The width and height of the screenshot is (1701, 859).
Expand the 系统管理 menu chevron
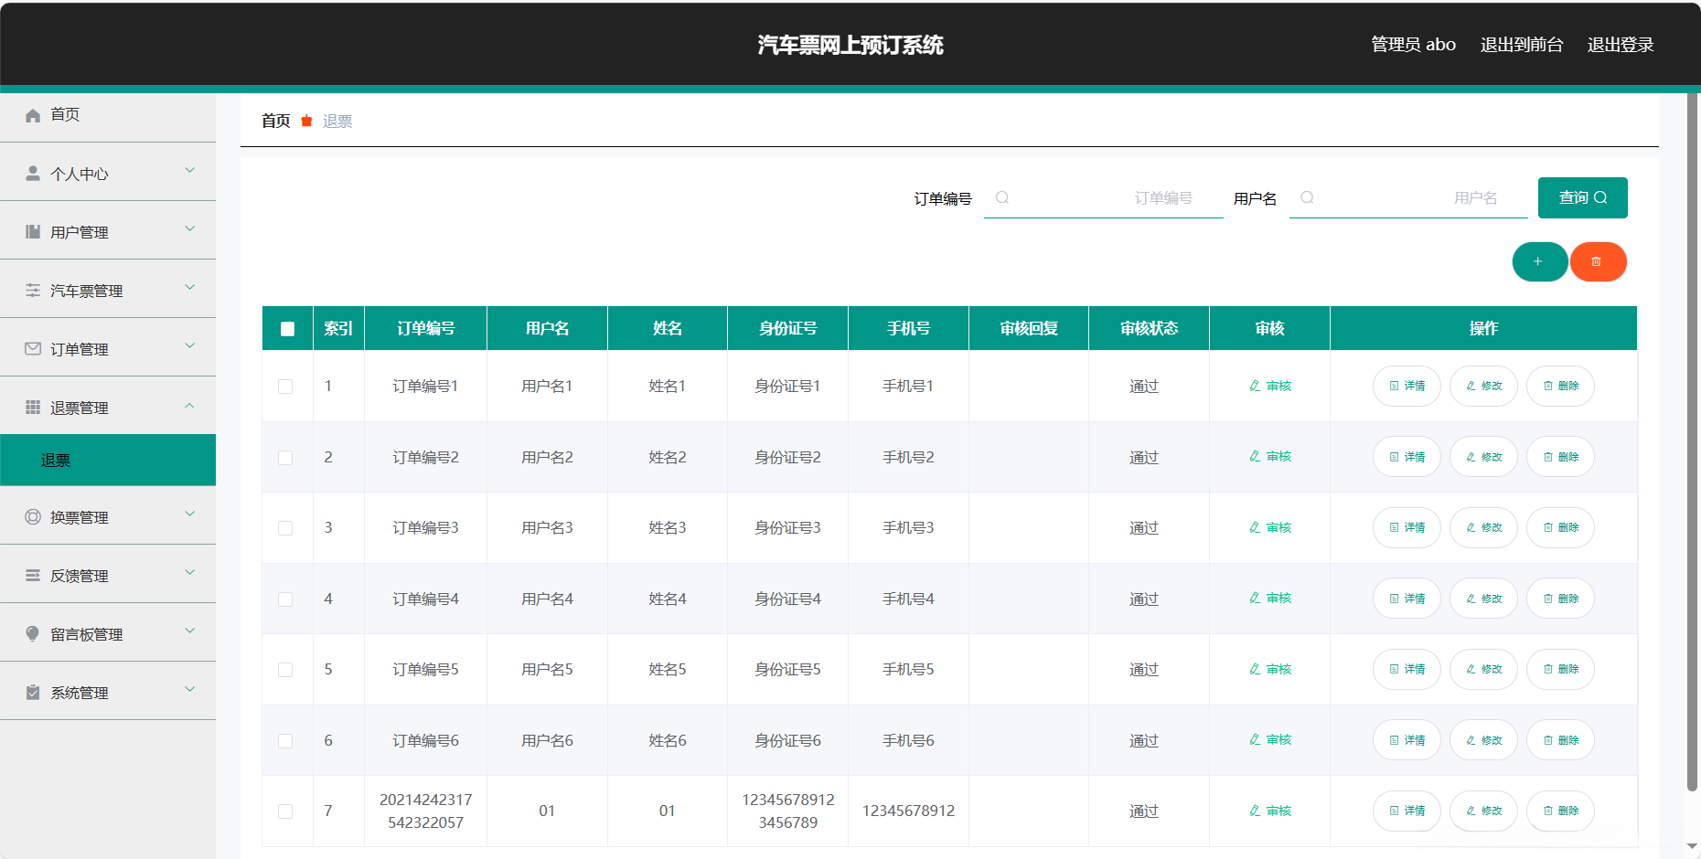tap(190, 690)
